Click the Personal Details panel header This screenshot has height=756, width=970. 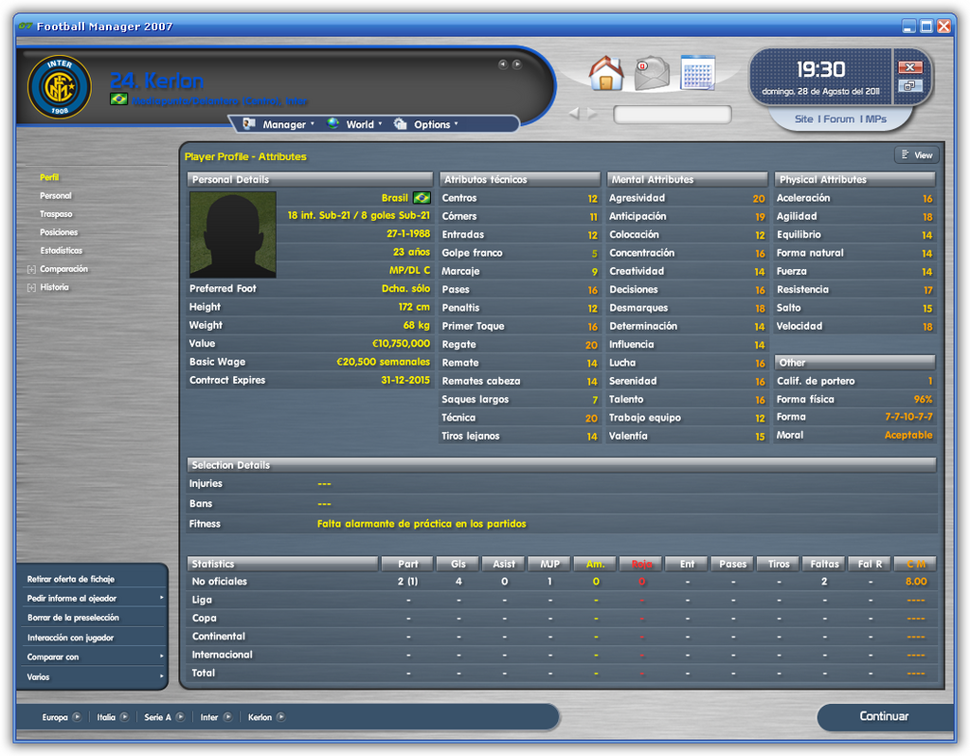[310, 179]
